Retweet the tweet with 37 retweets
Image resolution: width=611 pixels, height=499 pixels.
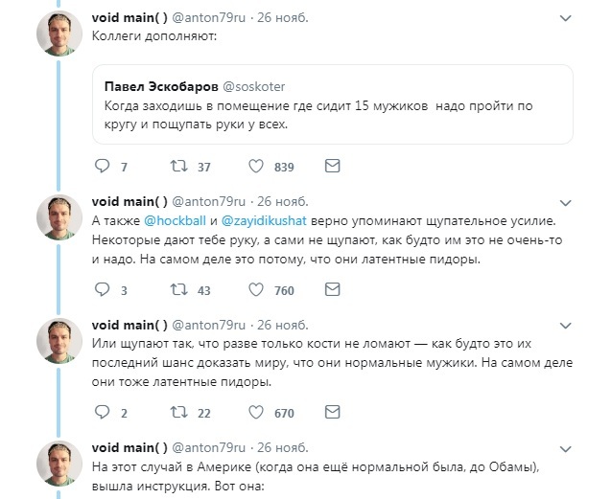click(176, 166)
